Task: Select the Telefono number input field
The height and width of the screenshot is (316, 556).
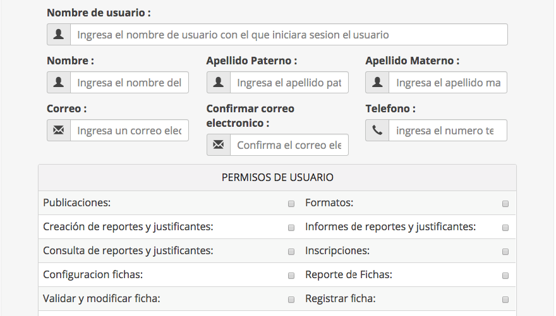Action: pyautogui.click(x=447, y=131)
